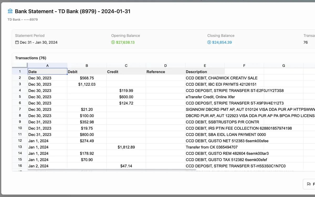Viewport: 315px width, 197px height.
Task: Click the blue dollar icon by Closing Balance
Action: coord(209,42)
